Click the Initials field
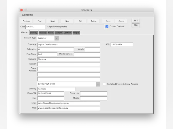Image resolution: width=173 pixels, height=129 pixels. click(x=93, y=49)
